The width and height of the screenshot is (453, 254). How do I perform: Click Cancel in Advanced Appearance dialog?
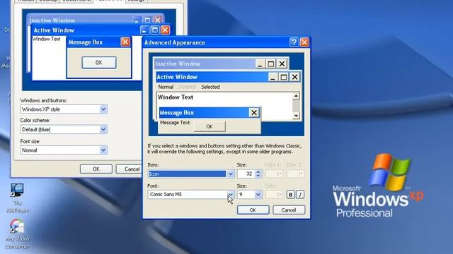[x=289, y=210]
